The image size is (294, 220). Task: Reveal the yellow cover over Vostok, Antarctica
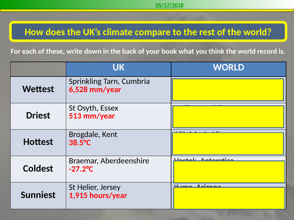tap(229, 172)
